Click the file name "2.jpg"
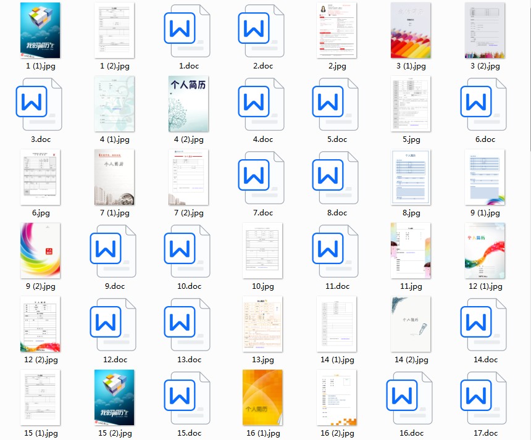The image size is (531, 440). (337, 66)
